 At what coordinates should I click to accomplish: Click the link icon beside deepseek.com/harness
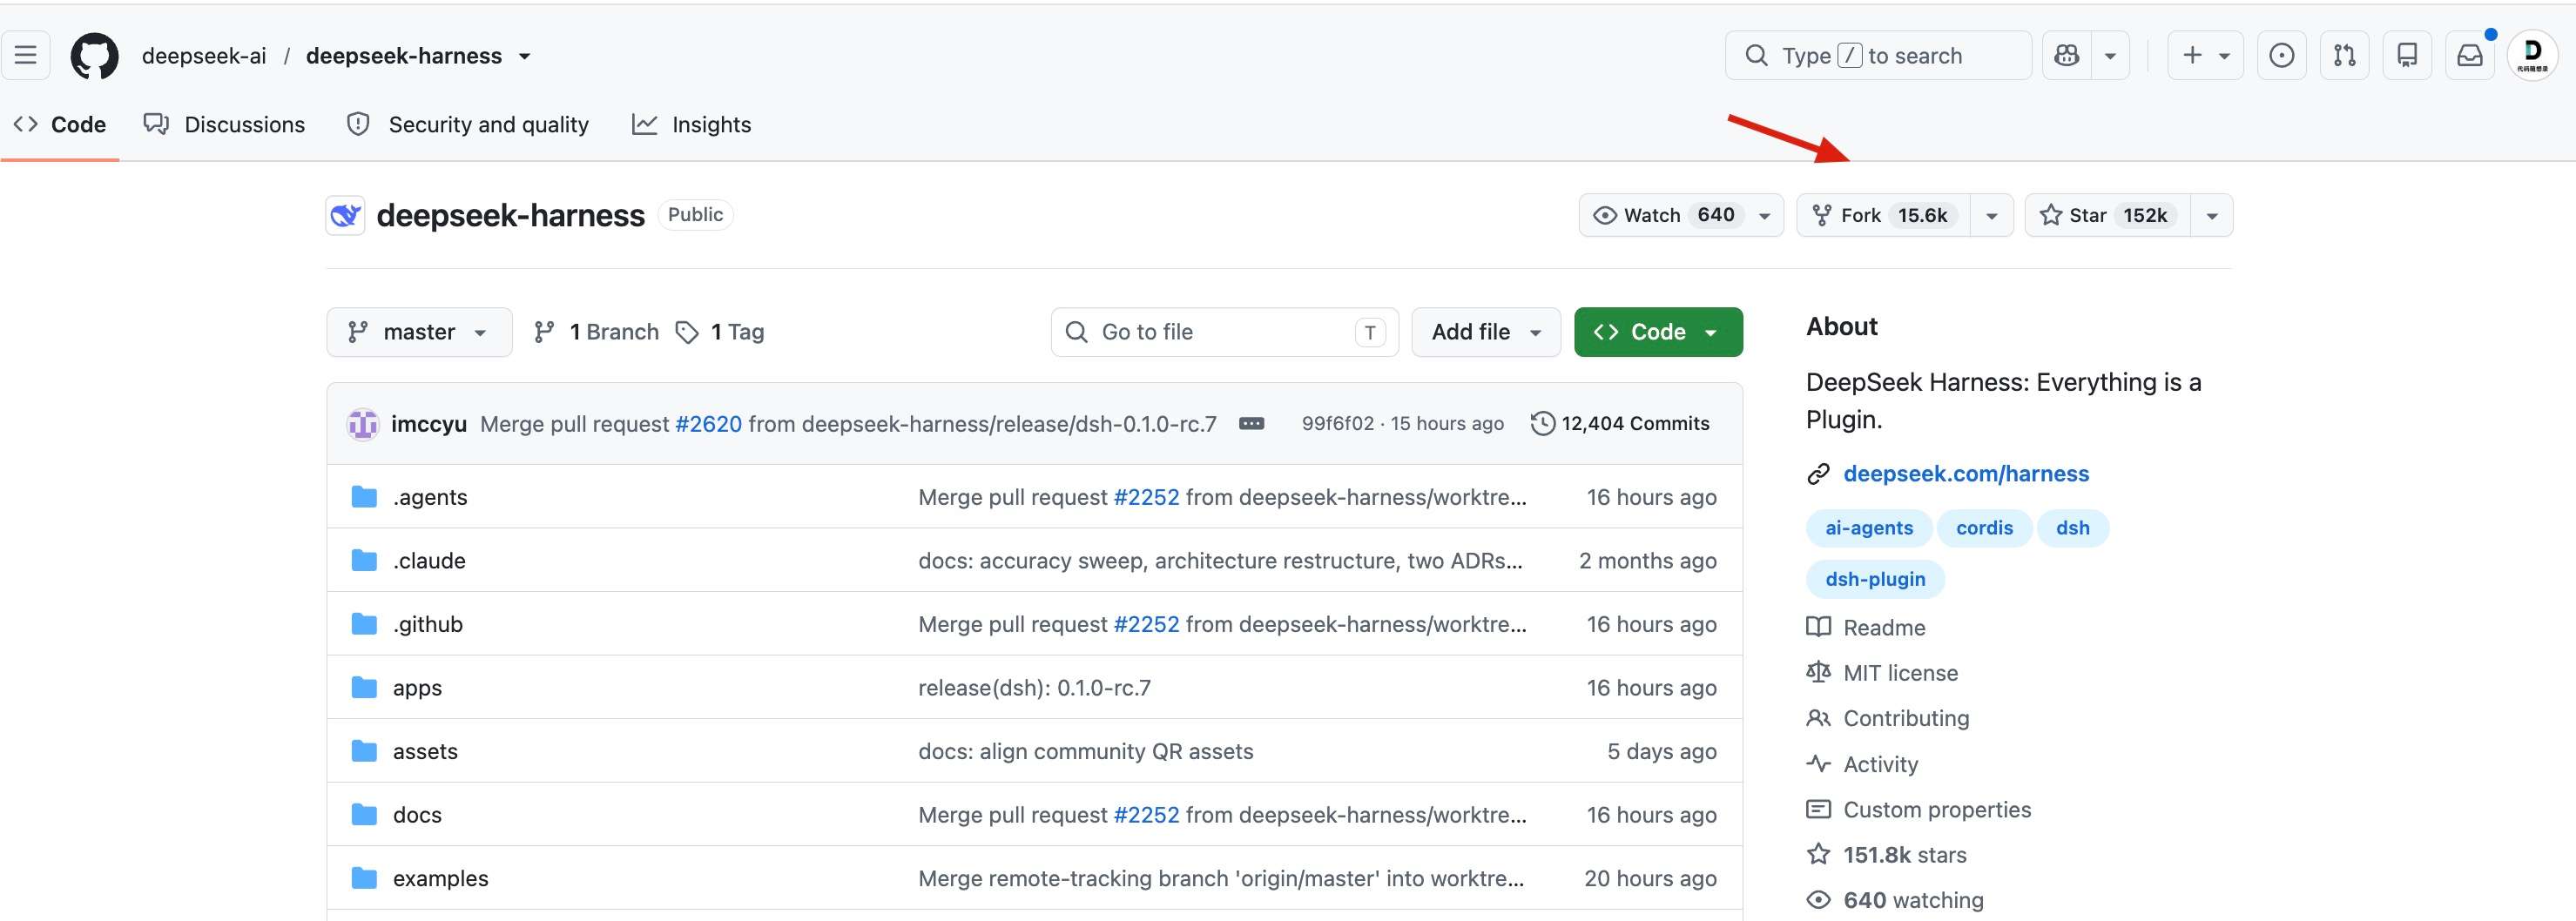click(1818, 474)
